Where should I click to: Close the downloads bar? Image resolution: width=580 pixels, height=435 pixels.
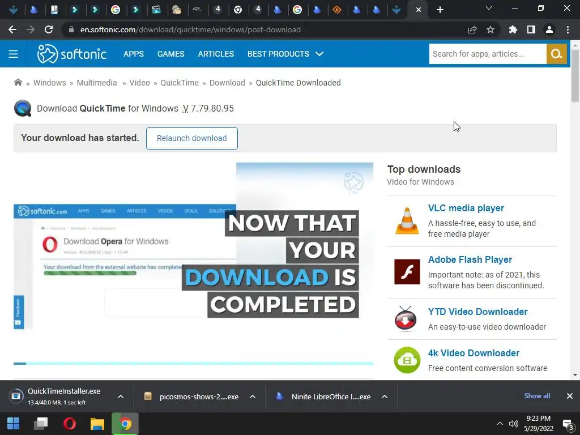coord(570,396)
